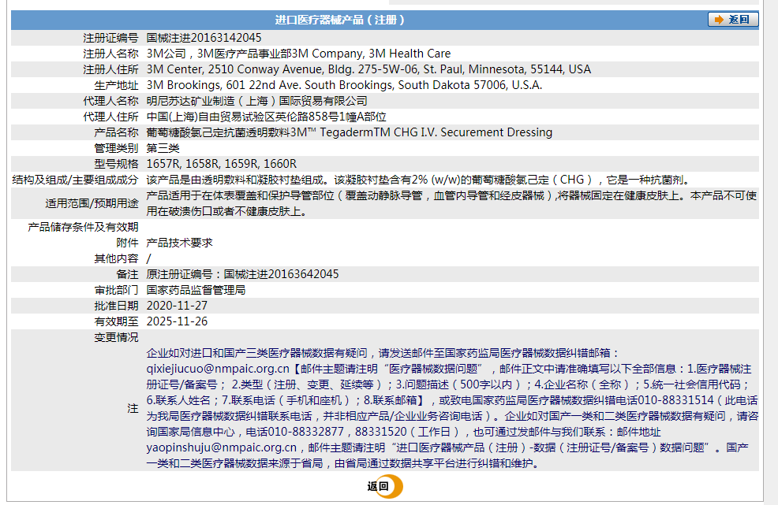Click the 产品储存条件及有效期 label

(83, 227)
